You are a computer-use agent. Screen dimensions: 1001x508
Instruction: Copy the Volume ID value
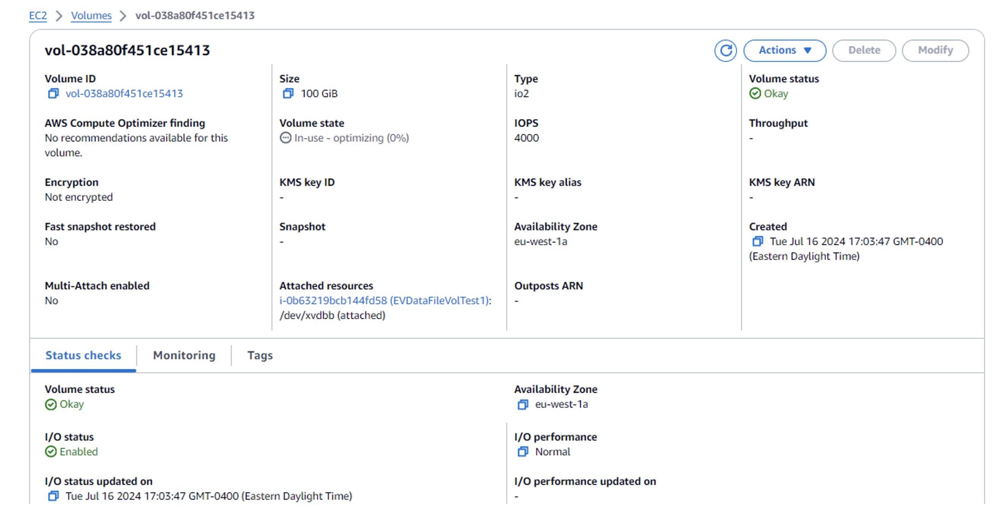click(53, 94)
